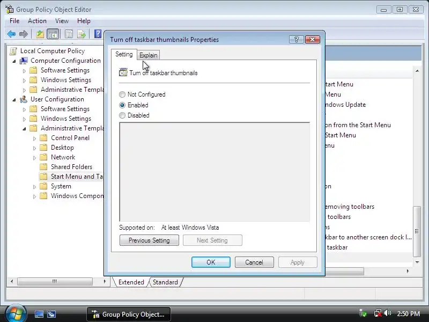Expand Windows Settings under Computer Configuration
The image size is (429, 322).
24,80
